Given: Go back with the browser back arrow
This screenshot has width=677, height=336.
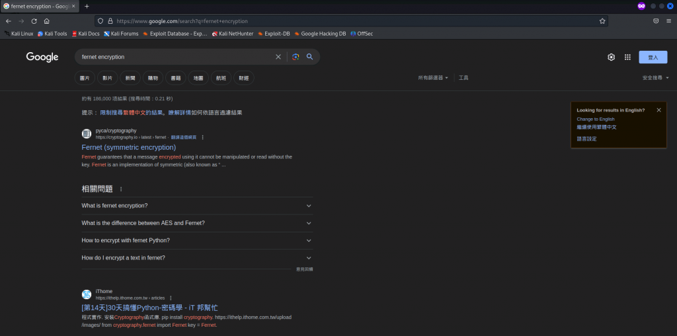Looking at the screenshot, I should (x=8, y=21).
